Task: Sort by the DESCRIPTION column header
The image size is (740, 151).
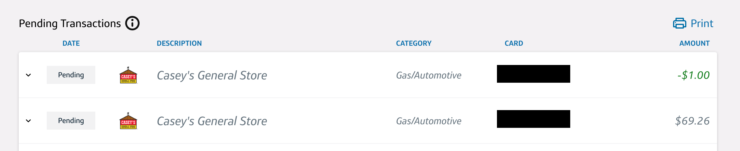Action: tap(179, 43)
